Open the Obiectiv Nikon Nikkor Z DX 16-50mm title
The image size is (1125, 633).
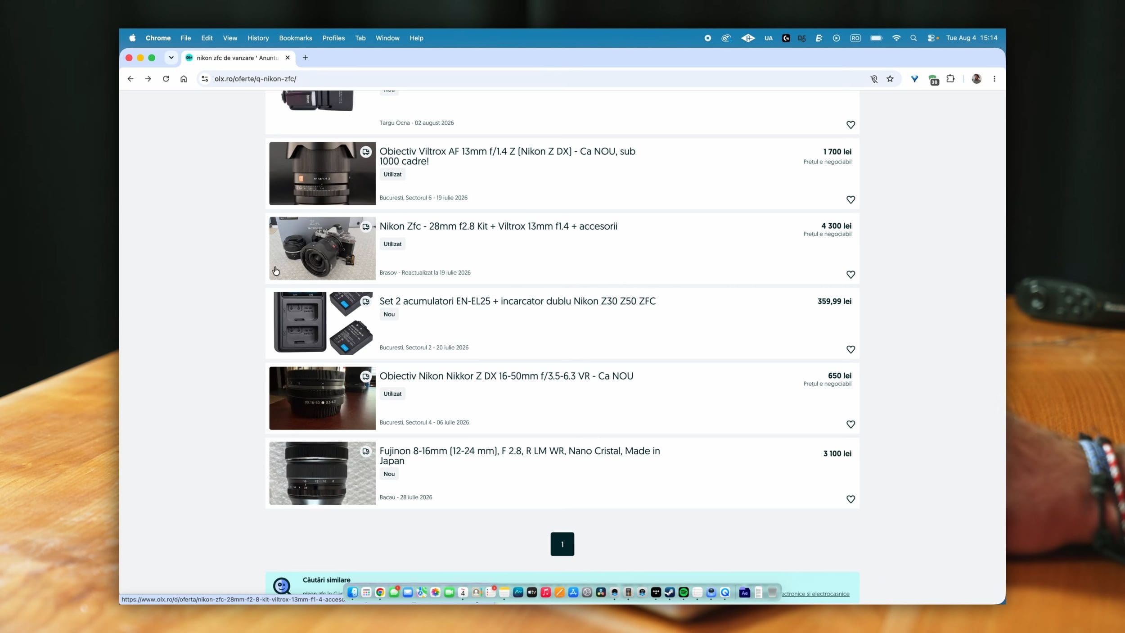506,376
